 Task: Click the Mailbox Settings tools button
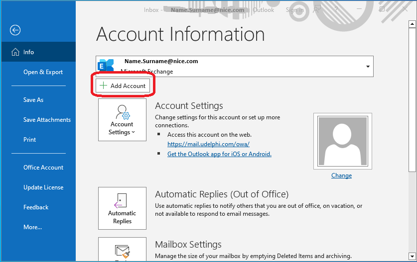tap(123, 249)
